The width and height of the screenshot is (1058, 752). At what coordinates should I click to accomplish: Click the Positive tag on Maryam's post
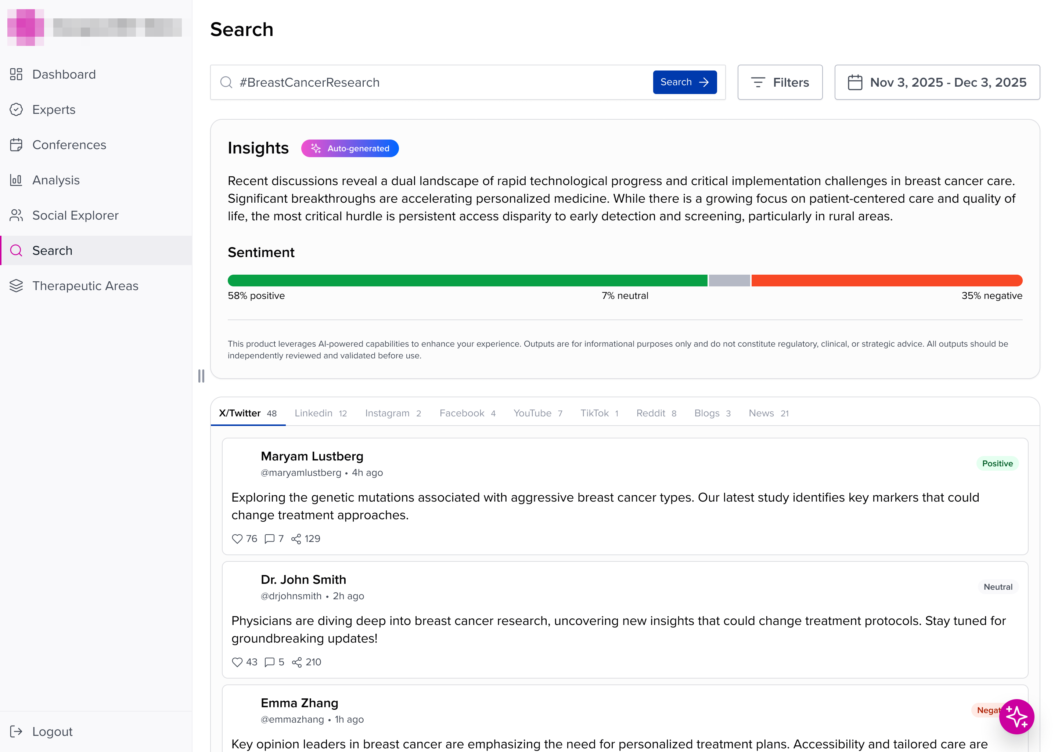click(x=997, y=463)
